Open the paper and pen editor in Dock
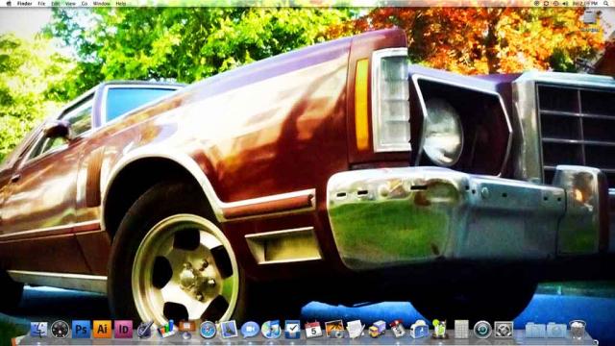The image size is (615, 346). [356, 330]
